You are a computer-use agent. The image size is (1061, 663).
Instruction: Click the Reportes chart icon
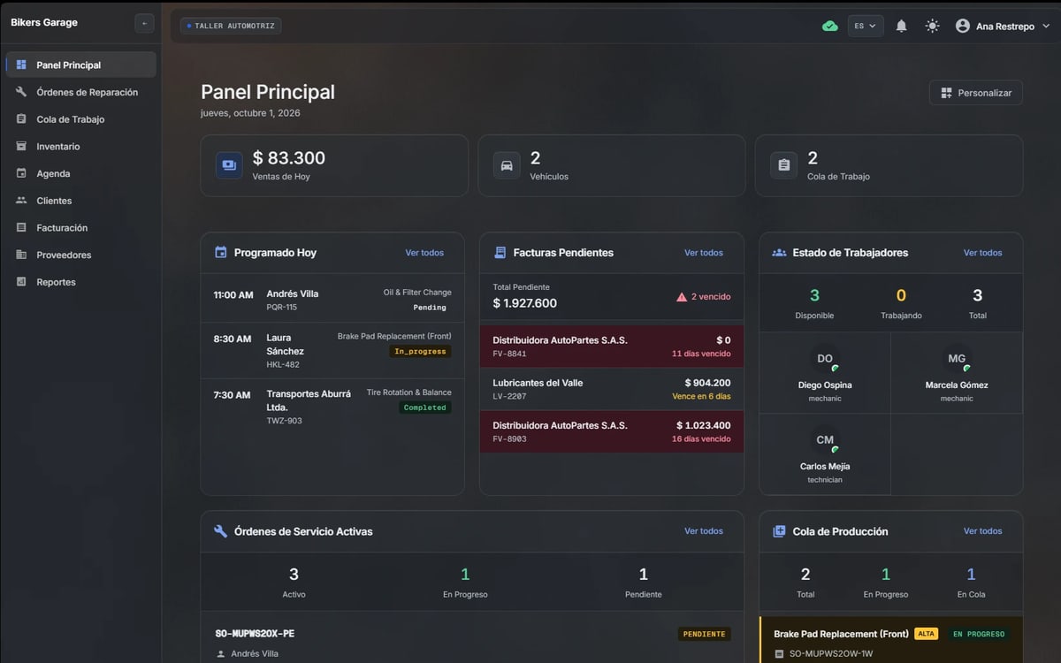21,282
